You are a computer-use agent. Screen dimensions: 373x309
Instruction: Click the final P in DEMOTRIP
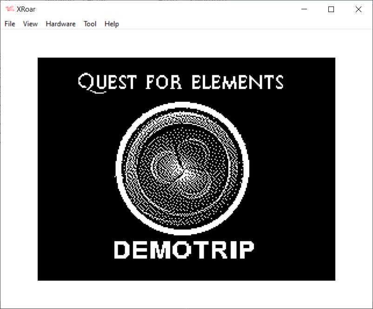point(246,250)
